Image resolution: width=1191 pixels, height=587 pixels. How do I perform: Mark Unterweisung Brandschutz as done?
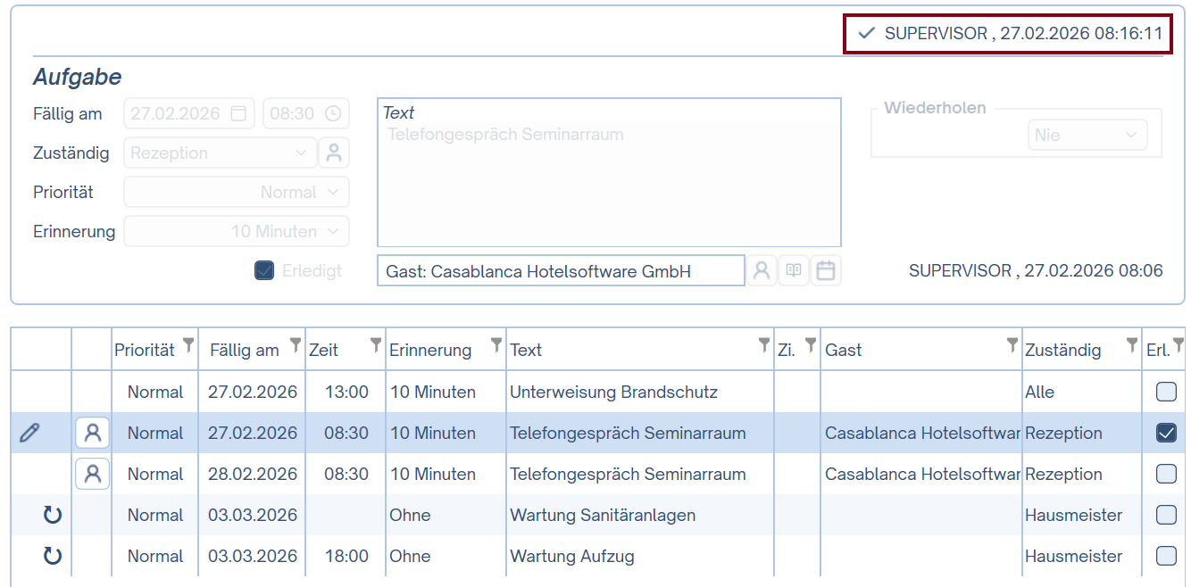point(1165,392)
